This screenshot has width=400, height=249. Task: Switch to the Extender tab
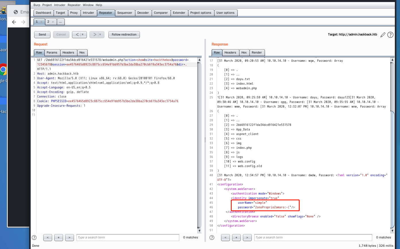(x=179, y=13)
